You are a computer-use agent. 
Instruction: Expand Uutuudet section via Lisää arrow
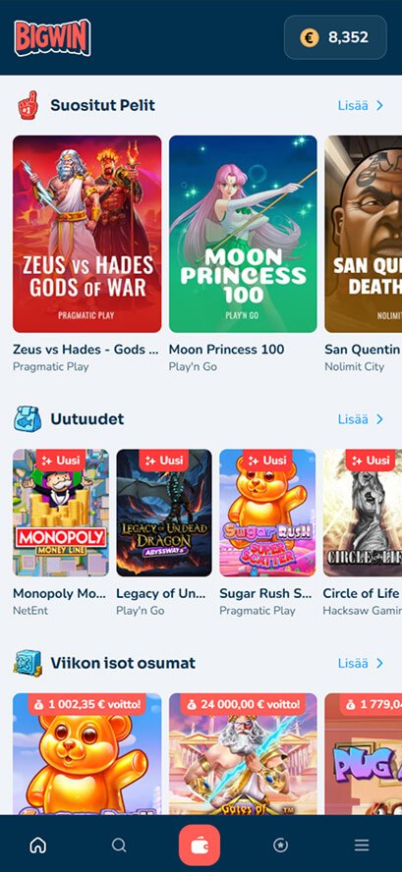[x=361, y=418]
